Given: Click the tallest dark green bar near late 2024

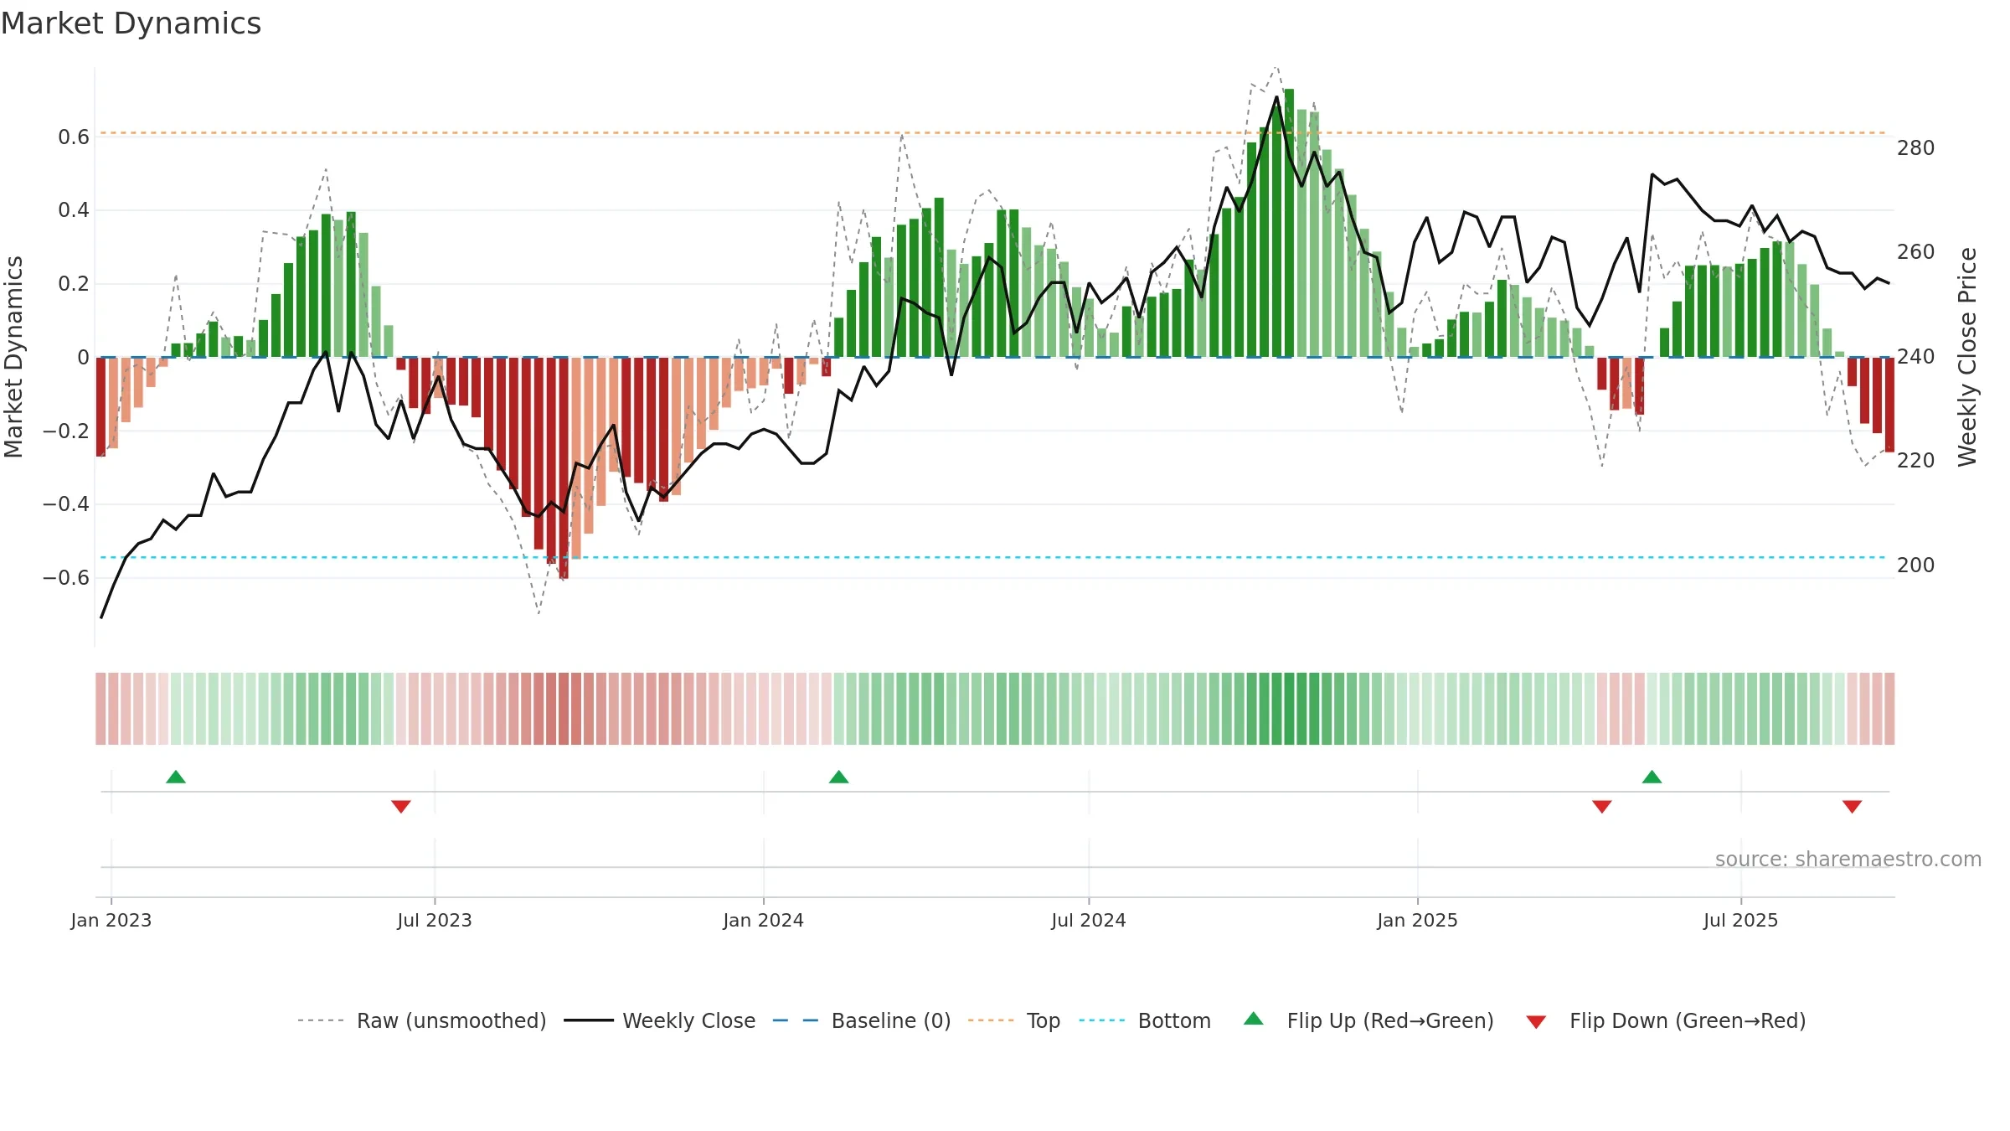Looking at the screenshot, I should (1290, 223).
